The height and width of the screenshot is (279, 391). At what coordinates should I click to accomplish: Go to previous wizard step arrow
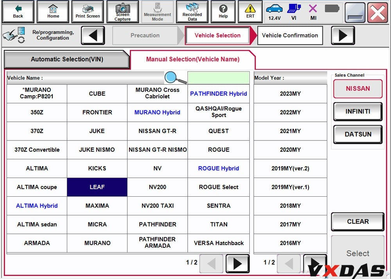[93, 36]
